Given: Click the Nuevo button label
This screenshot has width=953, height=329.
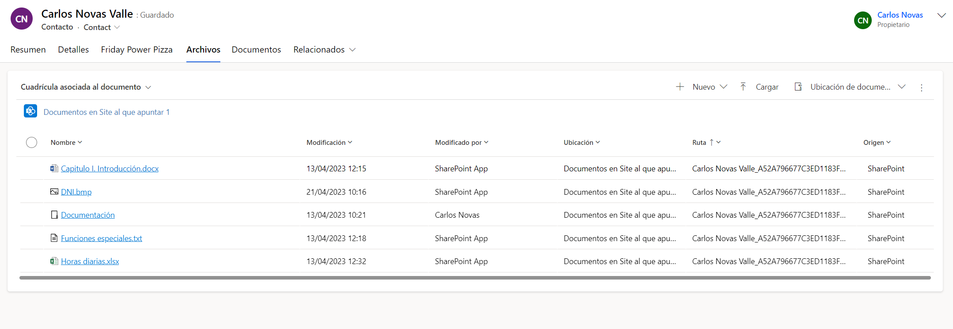Looking at the screenshot, I should pyautogui.click(x=704, y=87).
